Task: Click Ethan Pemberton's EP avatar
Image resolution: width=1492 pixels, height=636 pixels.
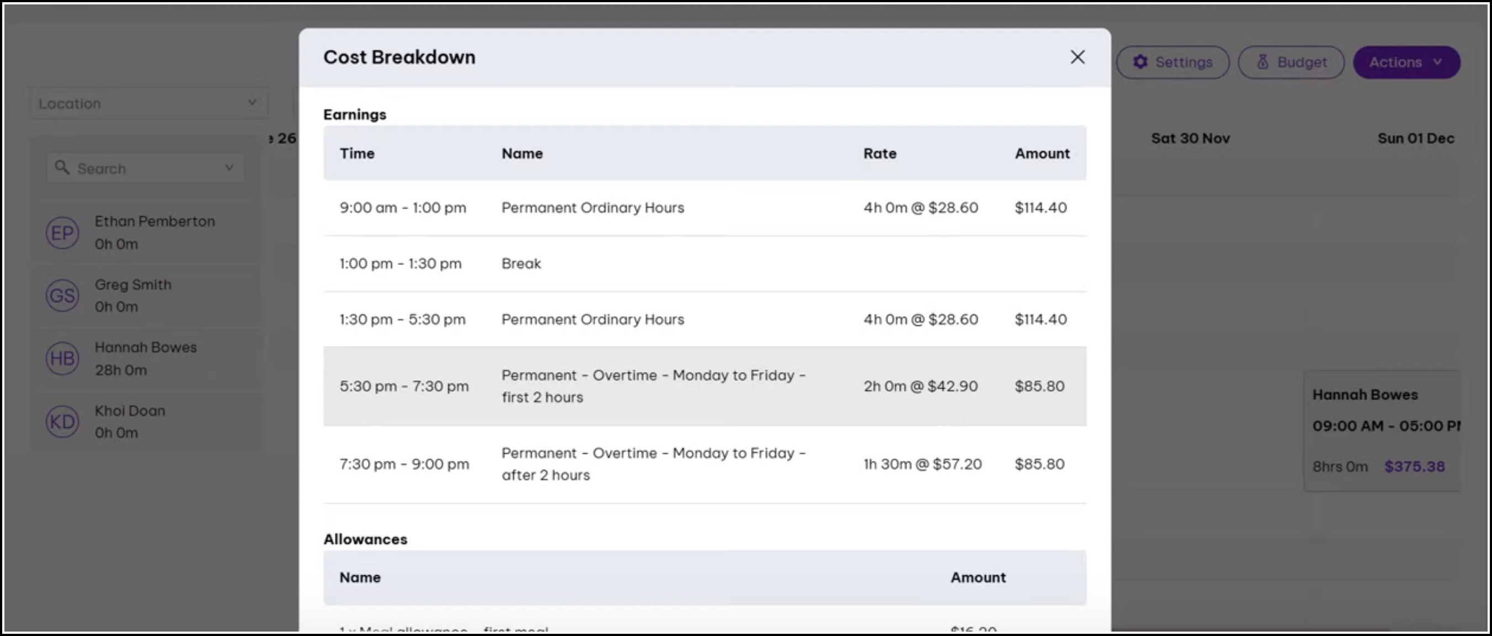Action: [x=62, y=232]
